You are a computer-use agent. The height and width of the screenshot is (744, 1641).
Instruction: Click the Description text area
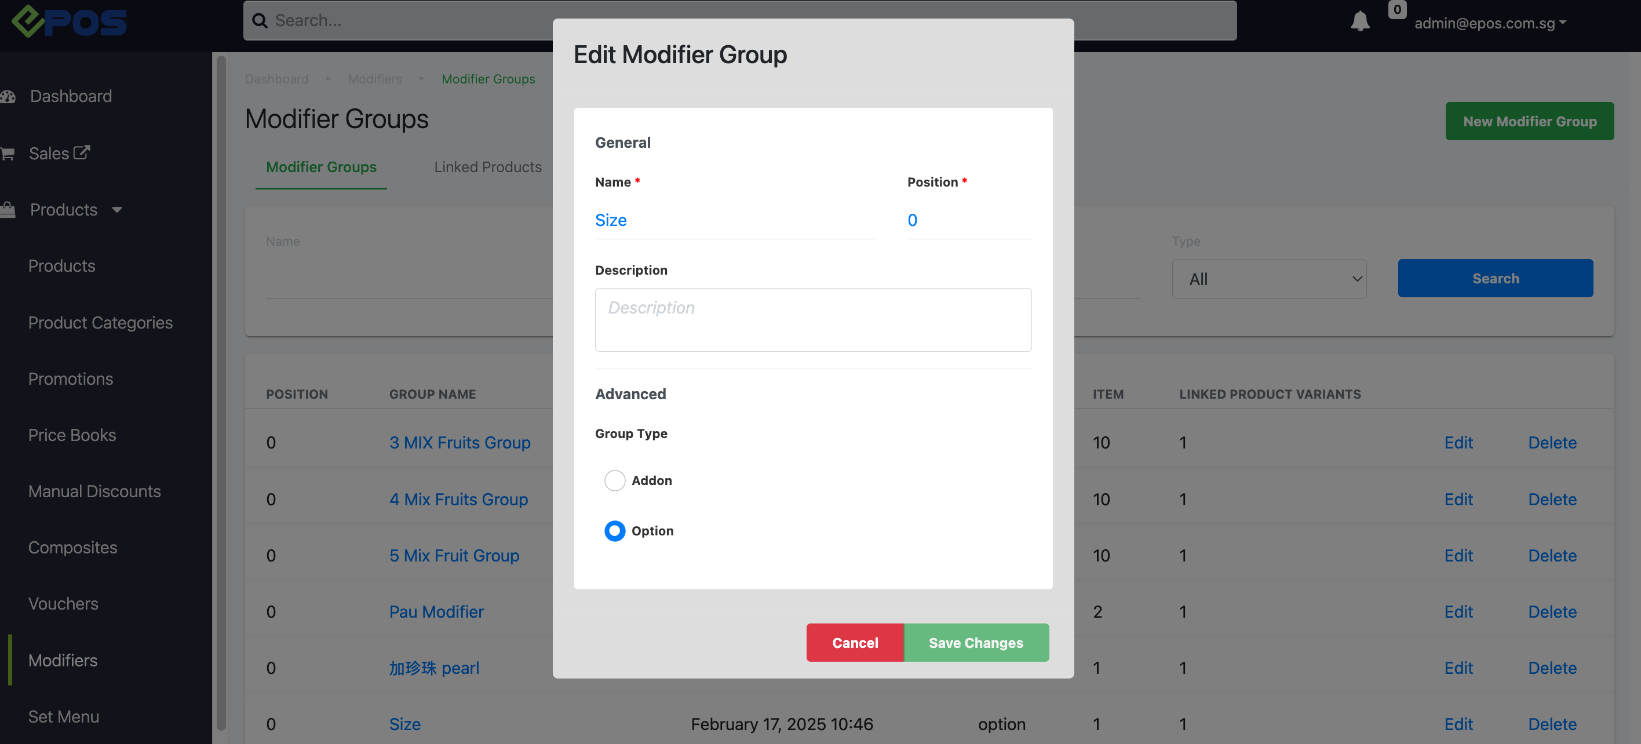pos(812,320)
